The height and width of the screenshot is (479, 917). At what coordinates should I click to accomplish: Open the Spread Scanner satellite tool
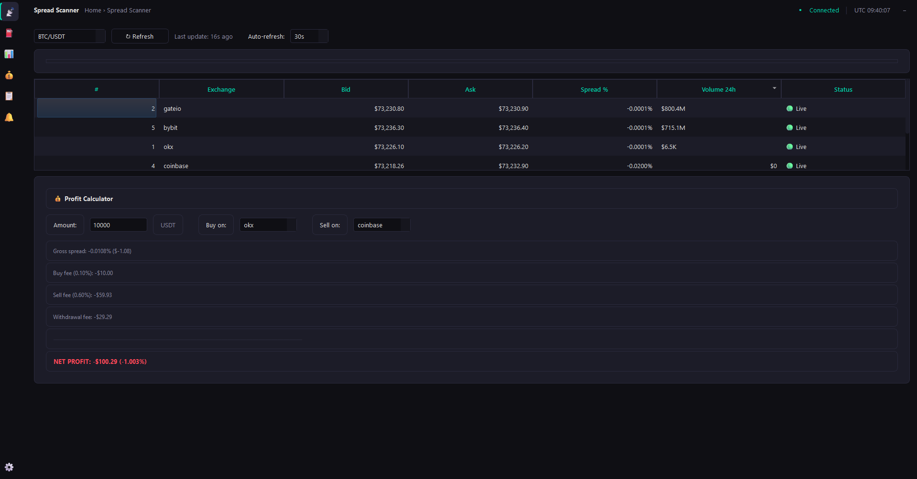click(10, 11)
